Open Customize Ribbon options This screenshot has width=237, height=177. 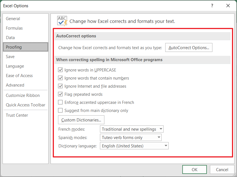point(23,95)
